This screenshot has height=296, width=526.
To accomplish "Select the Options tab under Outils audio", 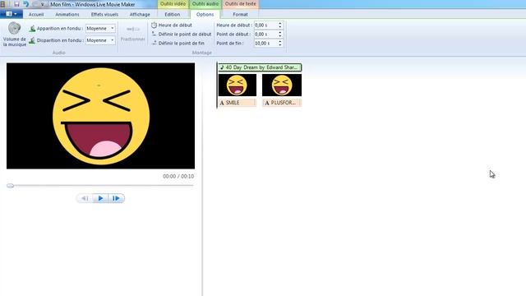I will (205, 15).
